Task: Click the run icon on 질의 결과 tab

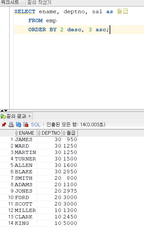Action: 3,116
